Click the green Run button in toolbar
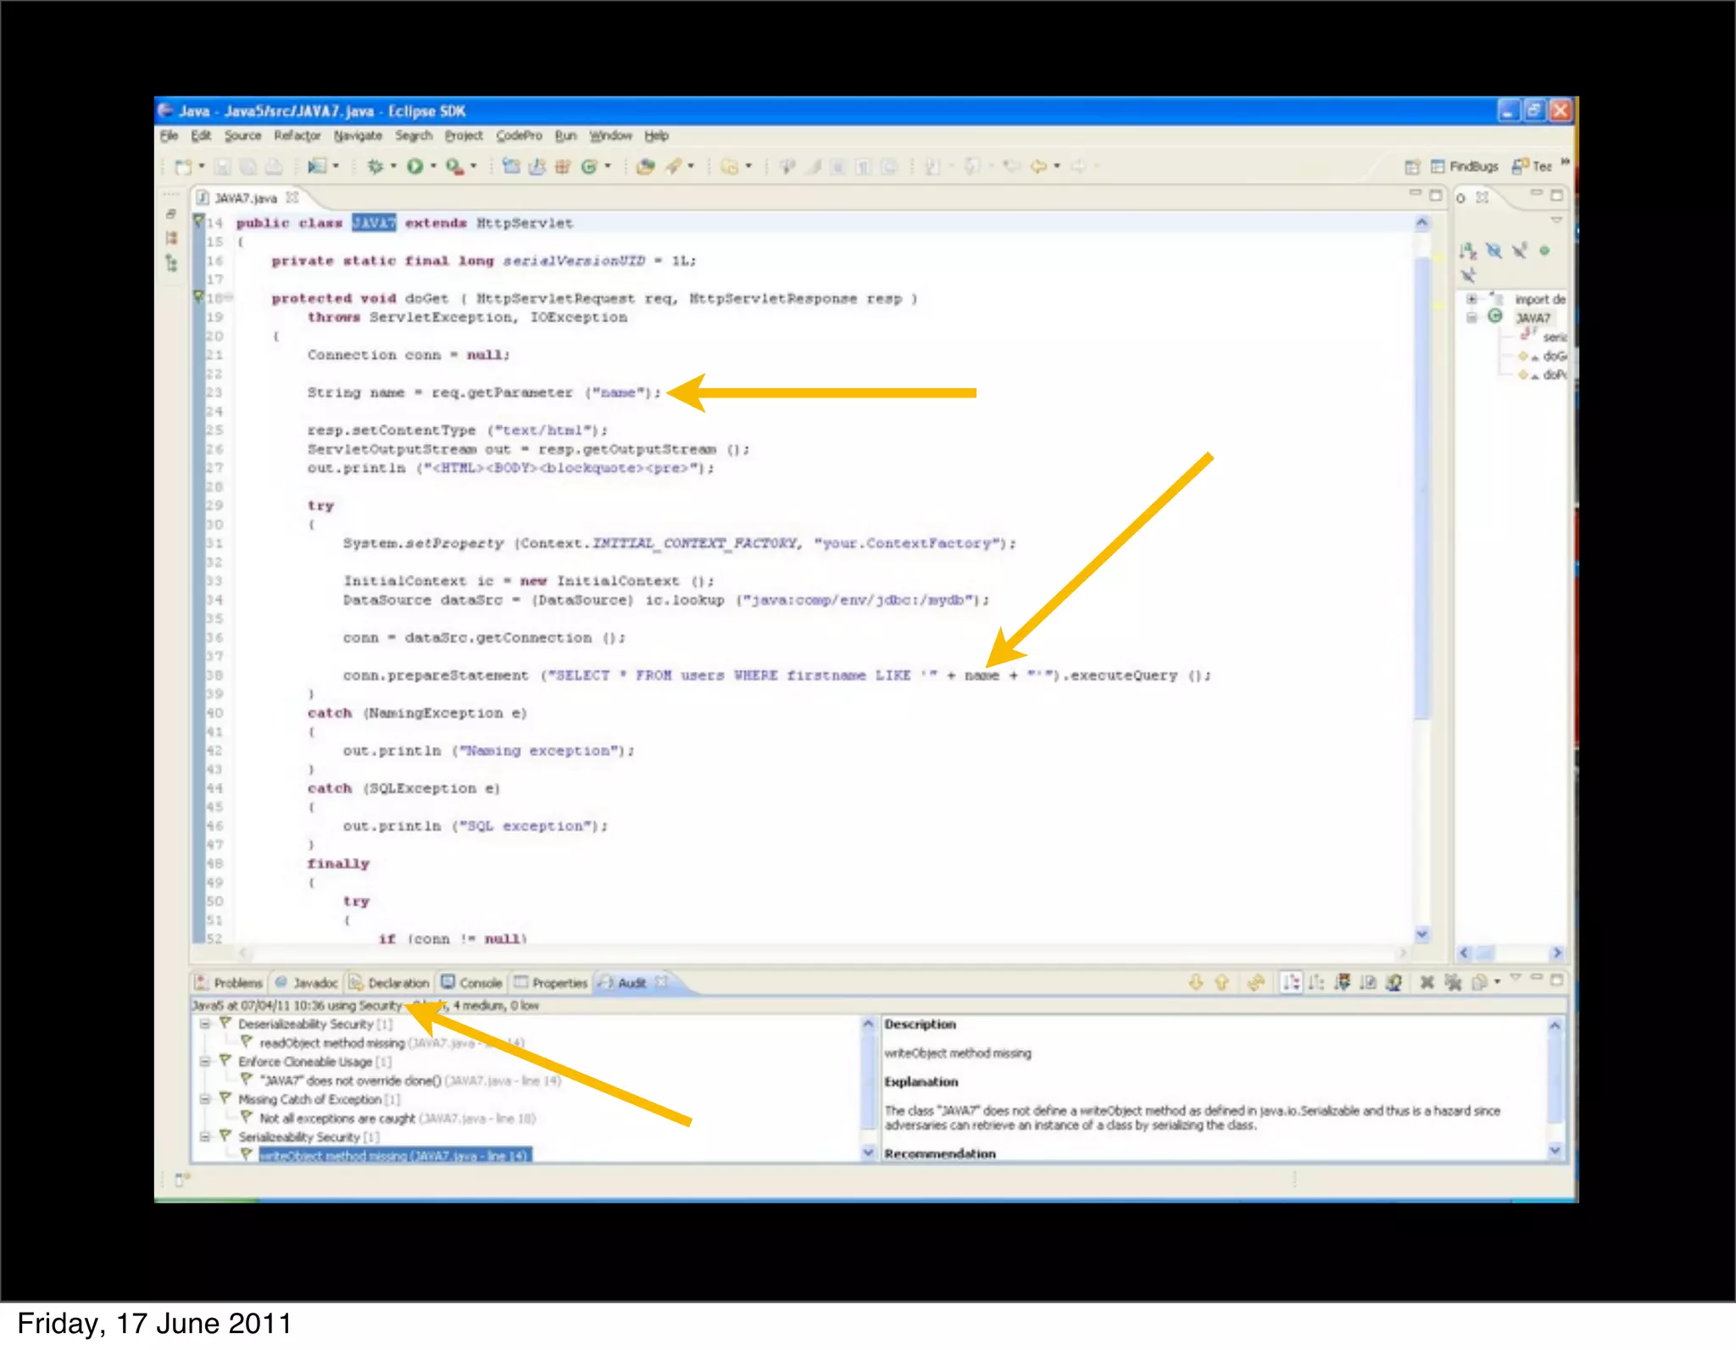 click(415, 166)
